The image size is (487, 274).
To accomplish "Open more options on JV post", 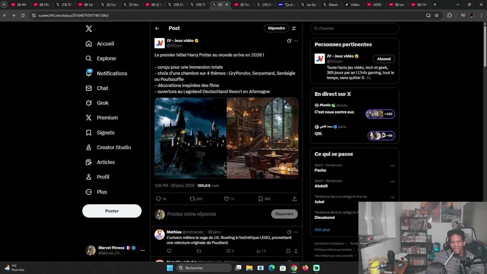I will 296,41.
